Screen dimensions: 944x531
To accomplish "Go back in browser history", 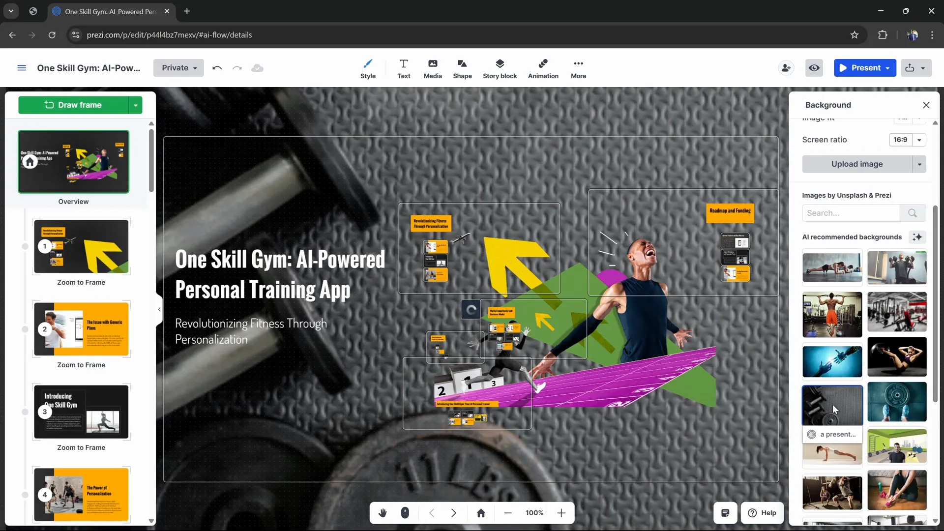I will tap(12, 35).
